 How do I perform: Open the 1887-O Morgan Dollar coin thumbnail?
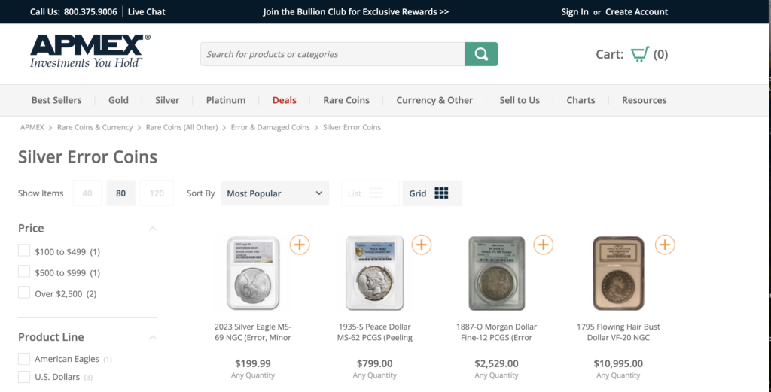496,273
